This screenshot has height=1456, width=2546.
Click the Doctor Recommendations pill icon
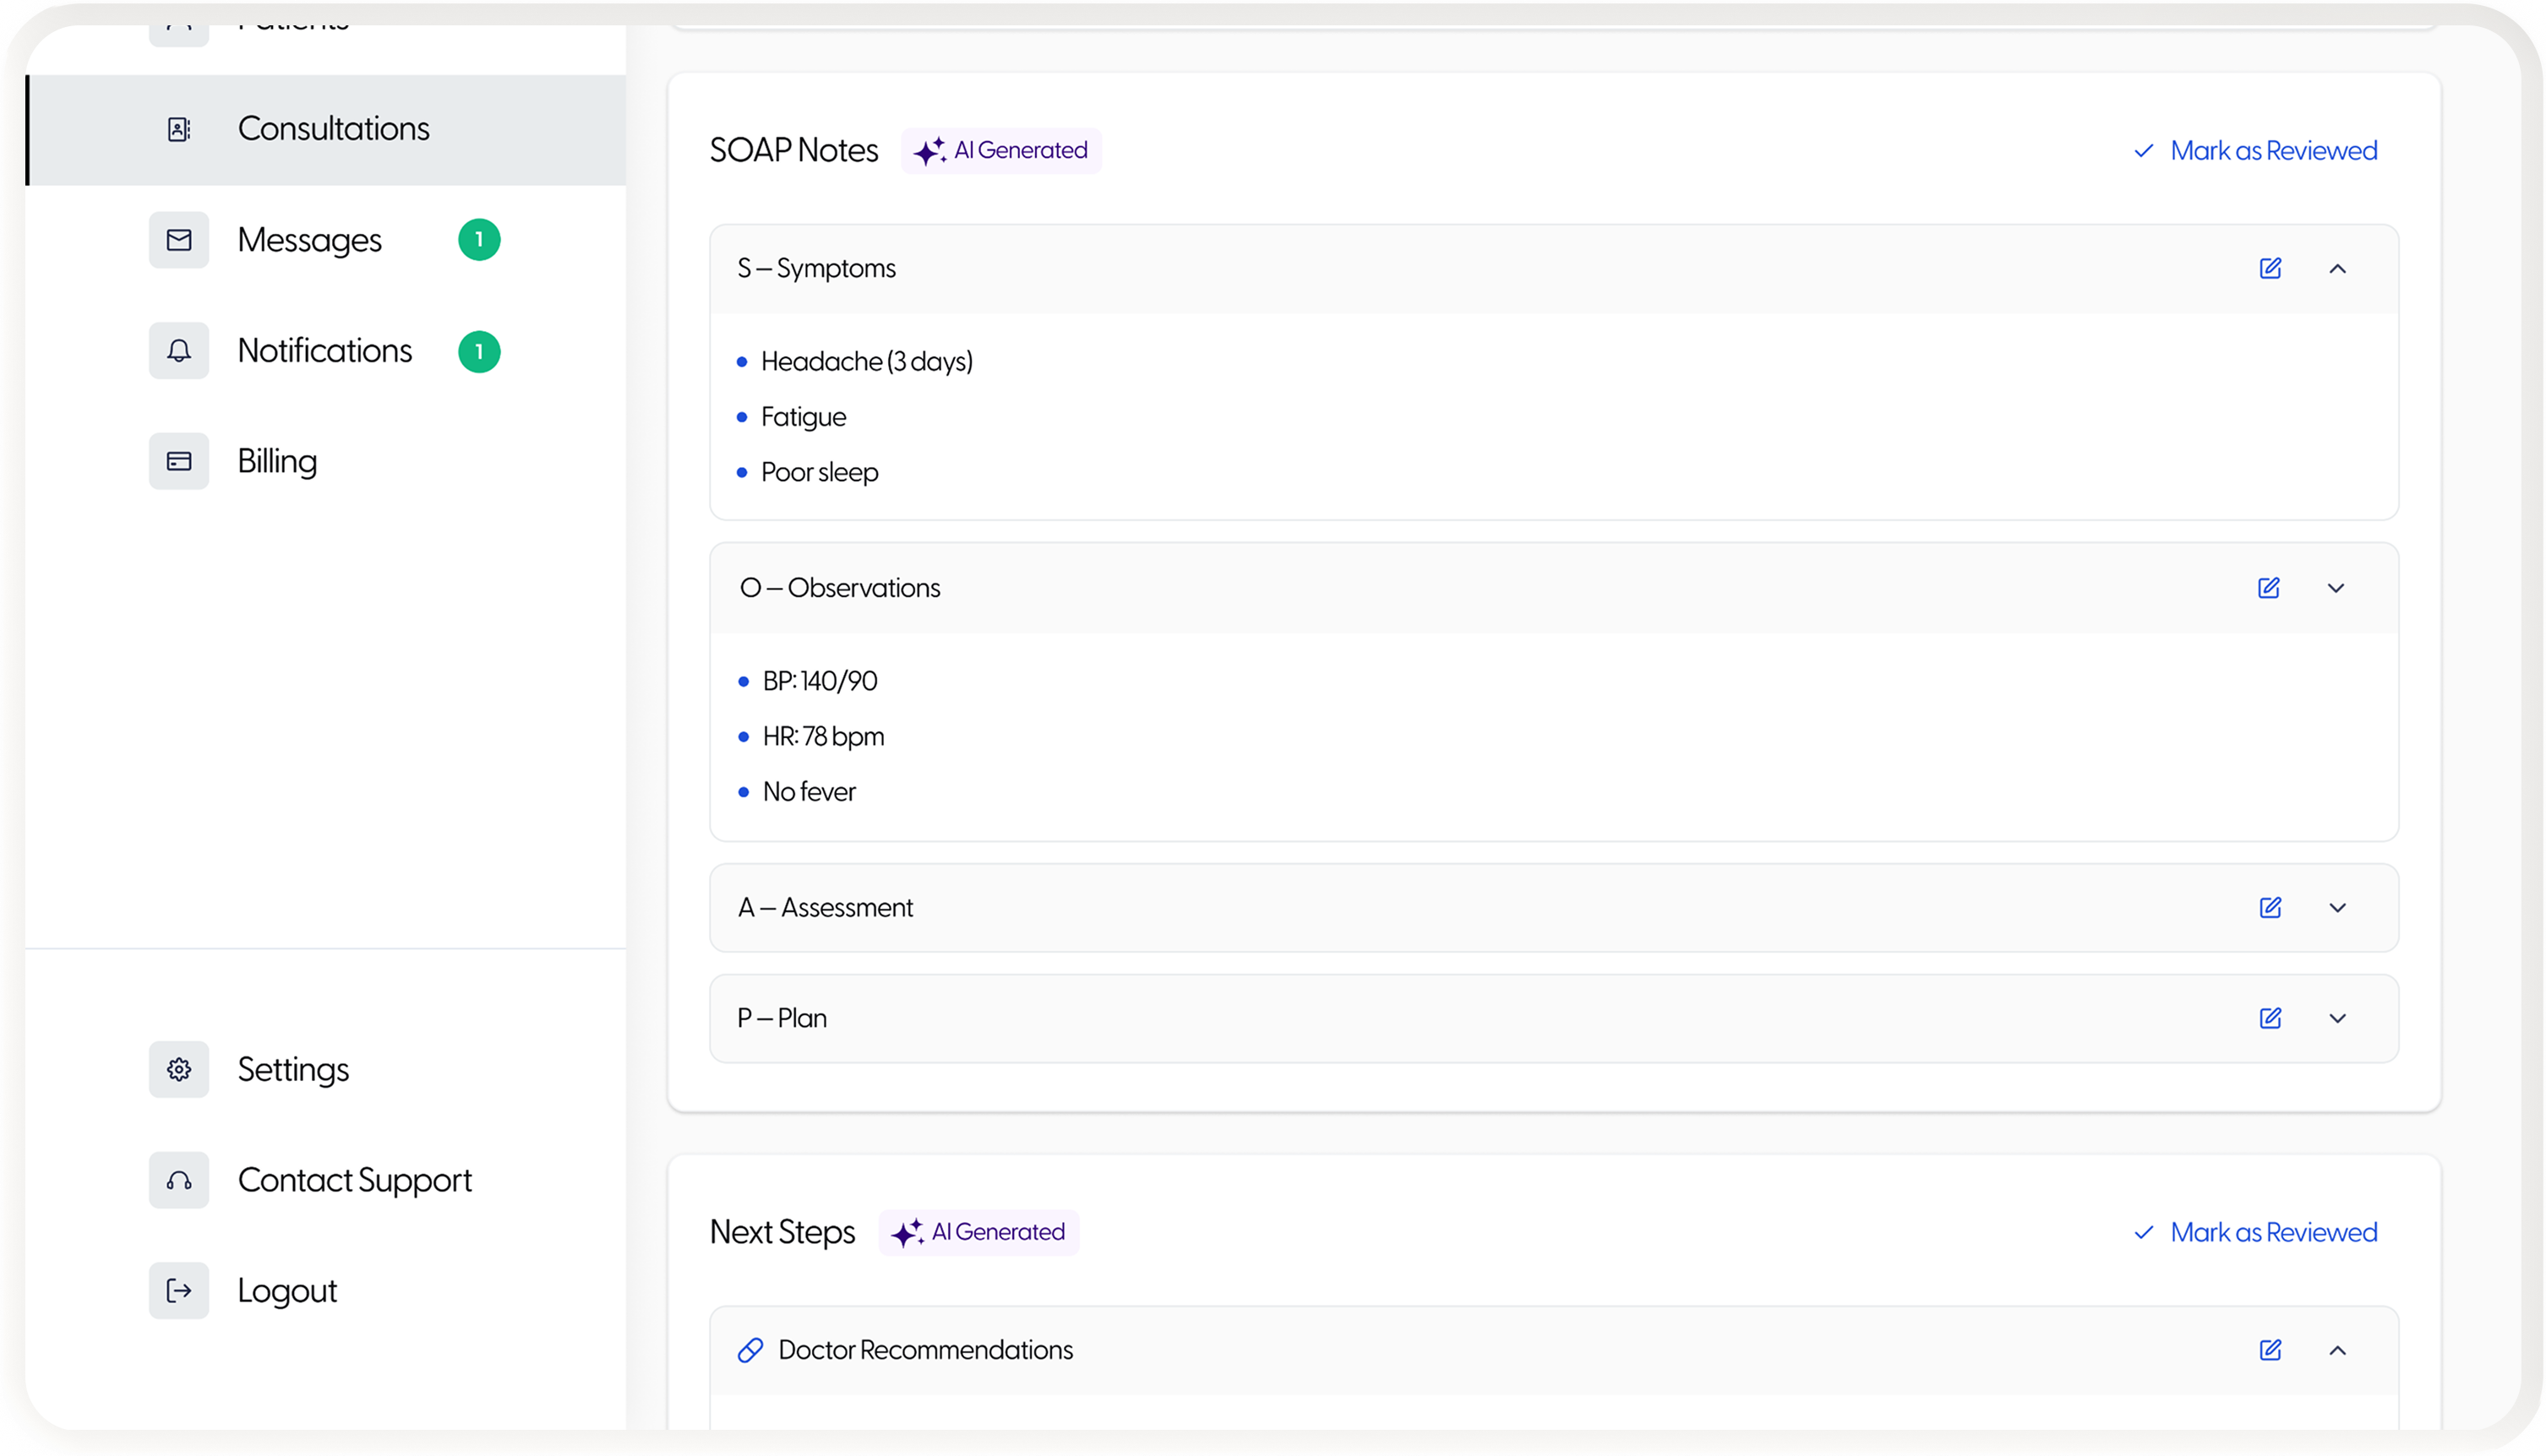pyautogui.click(x=750, y=1351)
